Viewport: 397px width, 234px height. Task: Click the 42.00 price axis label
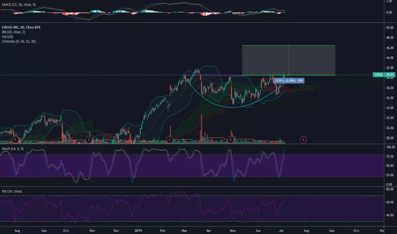coord(390,68)
